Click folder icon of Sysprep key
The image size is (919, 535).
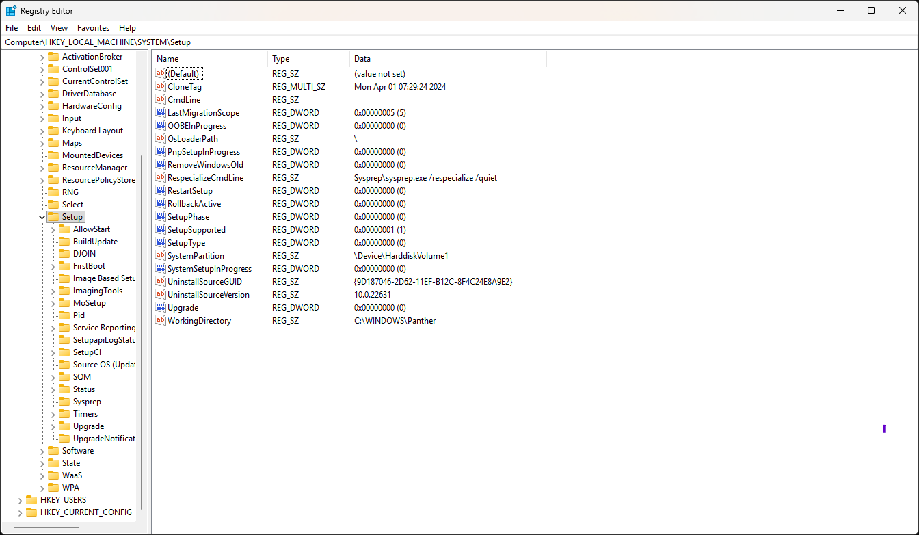pyautogui.click(x=64, y=402)
